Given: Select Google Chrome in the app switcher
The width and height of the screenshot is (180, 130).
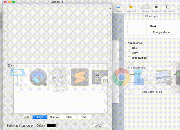Looking at the screenshot, I should [121, 77].
